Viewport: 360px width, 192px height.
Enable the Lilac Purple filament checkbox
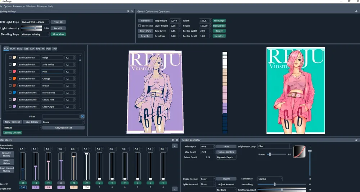[10, 107]
